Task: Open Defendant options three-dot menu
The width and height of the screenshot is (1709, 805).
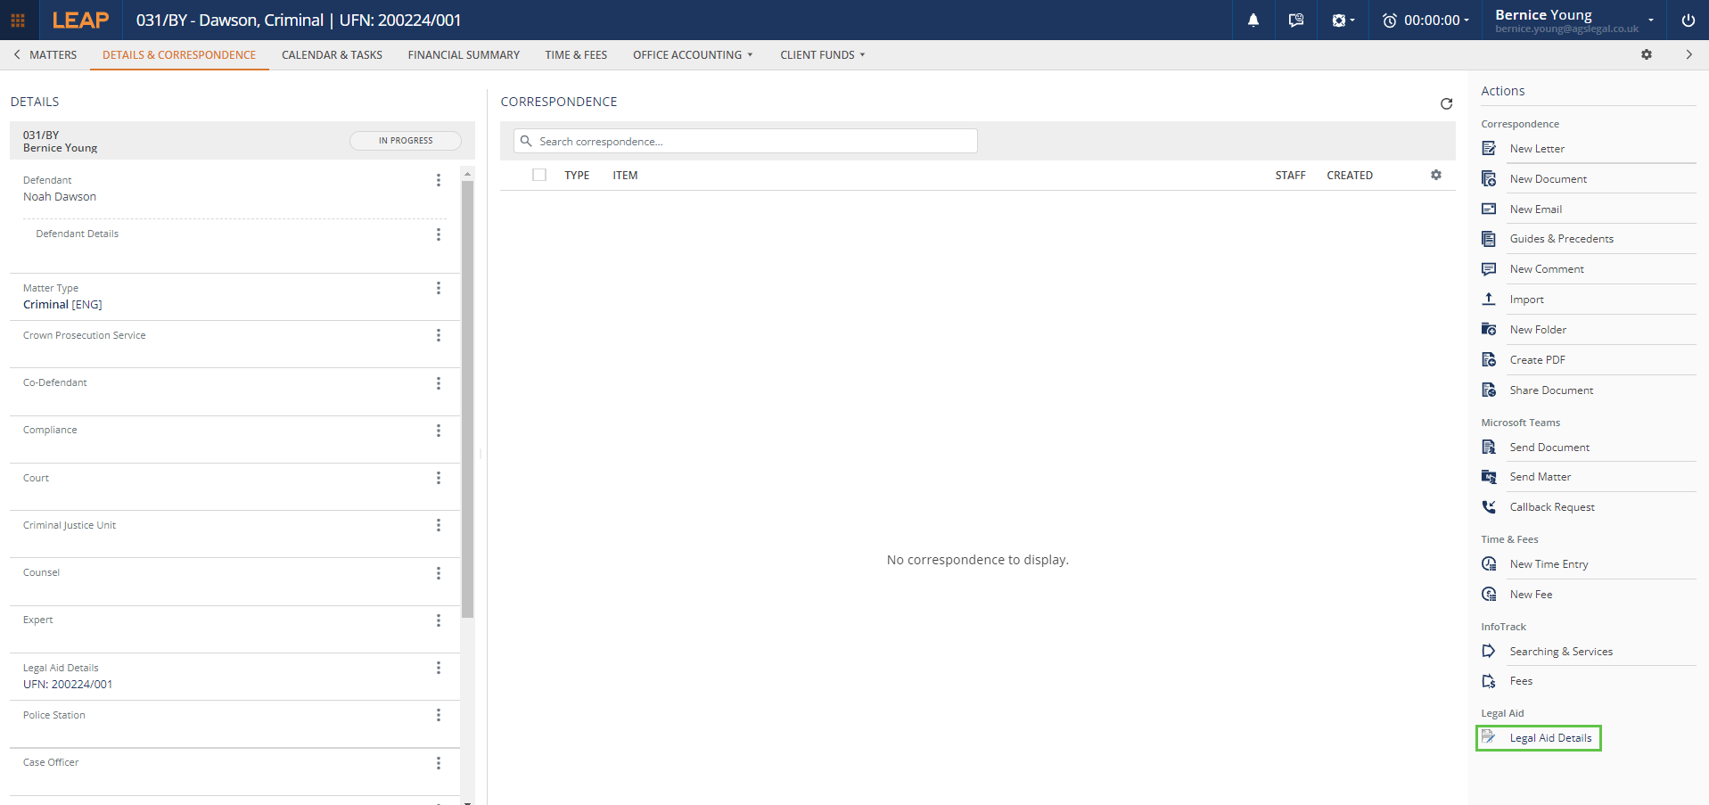Action: click(x=438, y=180)
